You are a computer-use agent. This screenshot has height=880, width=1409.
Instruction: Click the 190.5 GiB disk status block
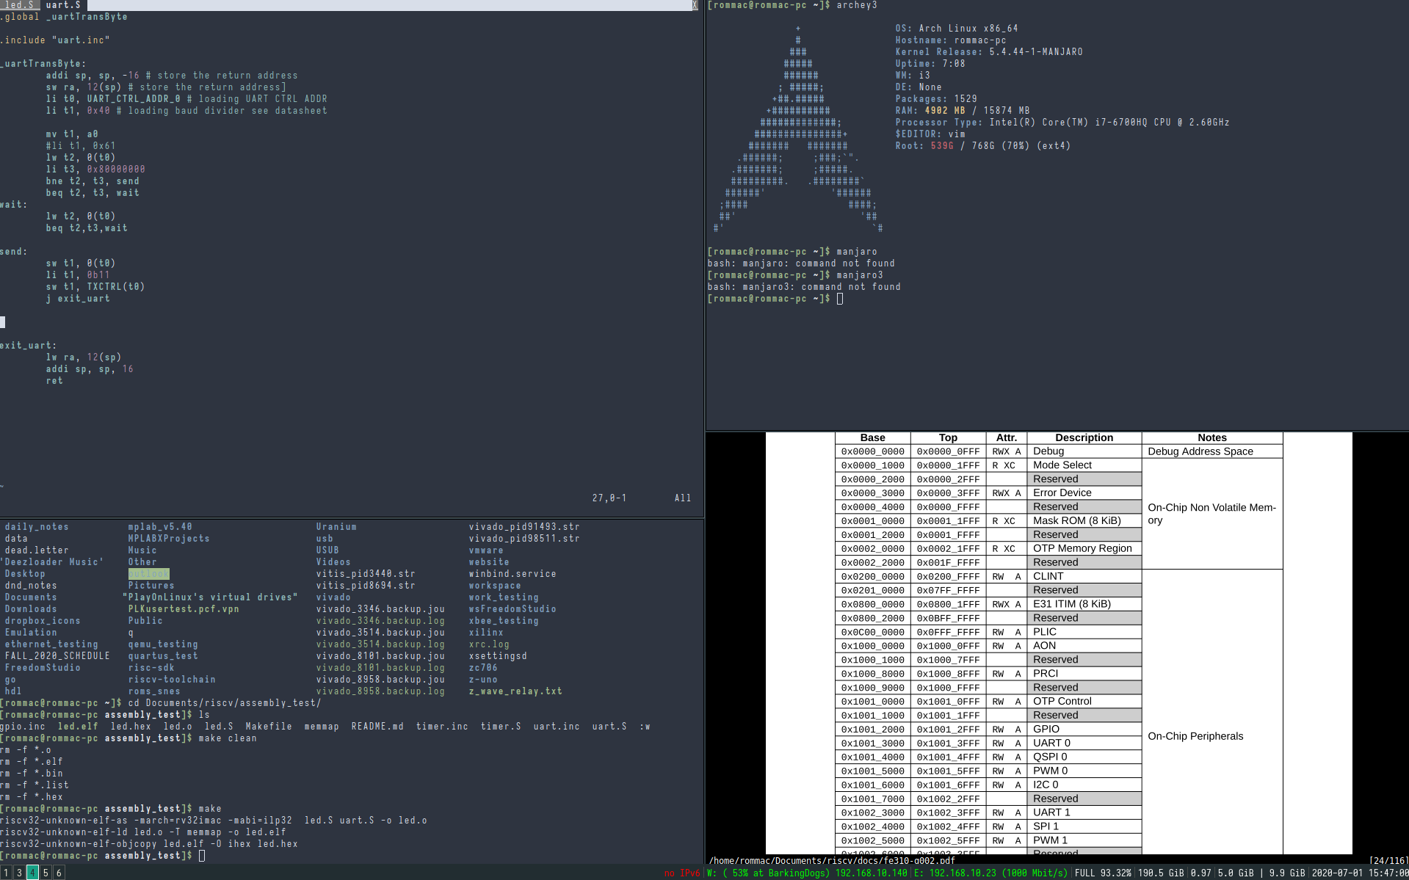[x=1161, y=873]
